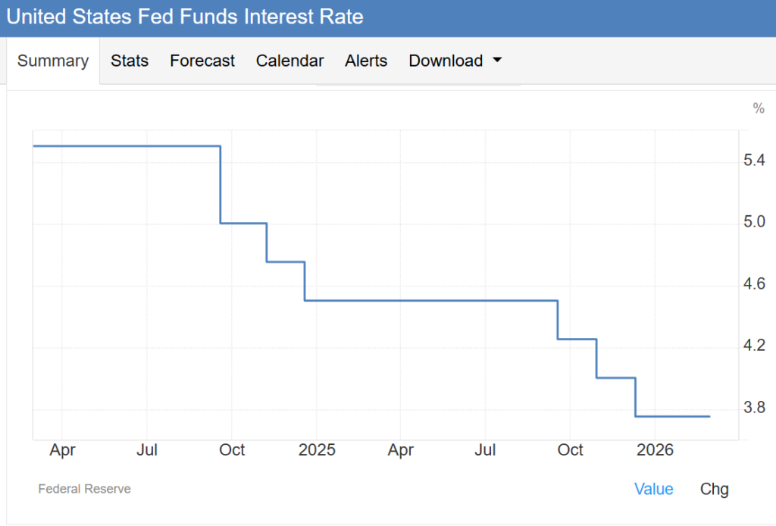Click the lowest 3.75% line segment at chart end
The image size is (776, 526).
[673, 416]
